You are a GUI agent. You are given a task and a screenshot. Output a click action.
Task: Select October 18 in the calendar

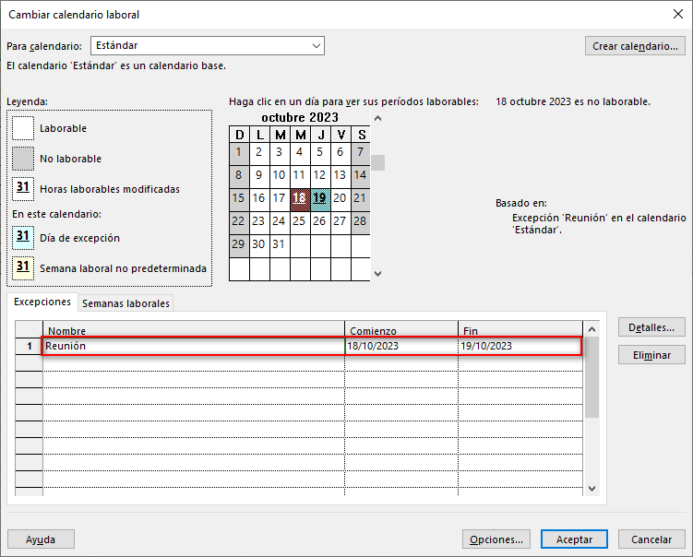299,197
